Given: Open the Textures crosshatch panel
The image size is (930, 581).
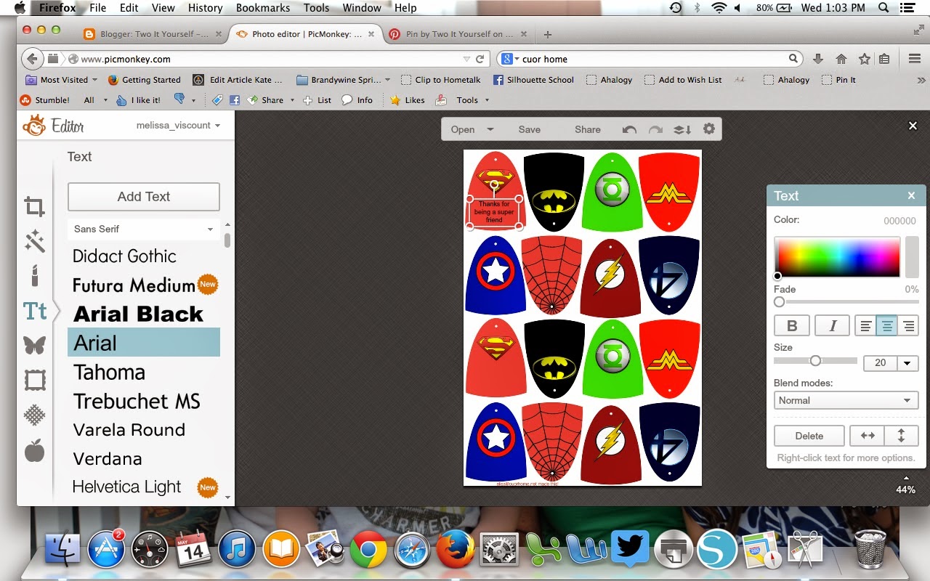Looking at the screenshot, I should (34, 415).
